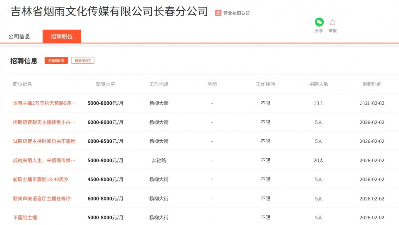Open the 诚聘语音主持时间自由不露脸 job link
Viewport: 399px width, 225px height.
pos(44,141)
